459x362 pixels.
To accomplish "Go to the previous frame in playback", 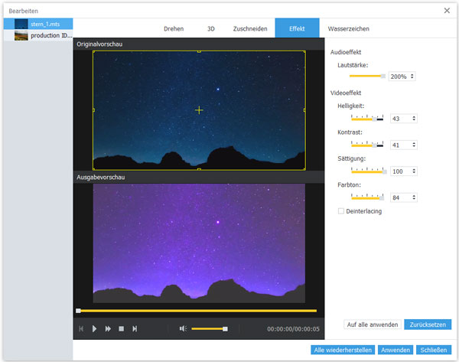I will (81, 328).
